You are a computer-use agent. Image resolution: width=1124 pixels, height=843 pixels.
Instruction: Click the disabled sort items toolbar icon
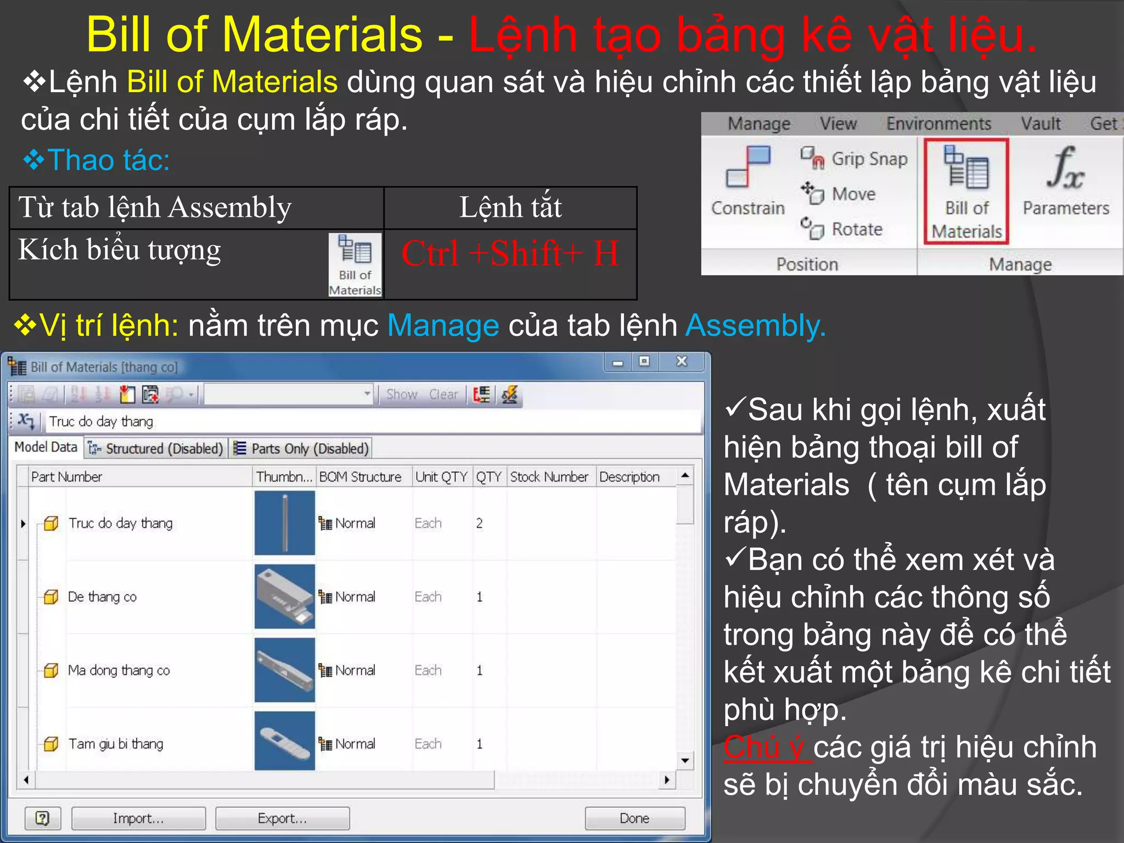[x=78, y=394]
